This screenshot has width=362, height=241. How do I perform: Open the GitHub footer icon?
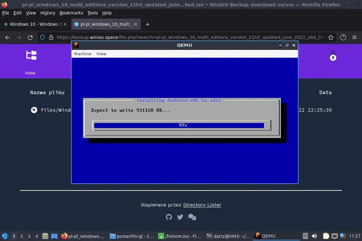point(169,217)
